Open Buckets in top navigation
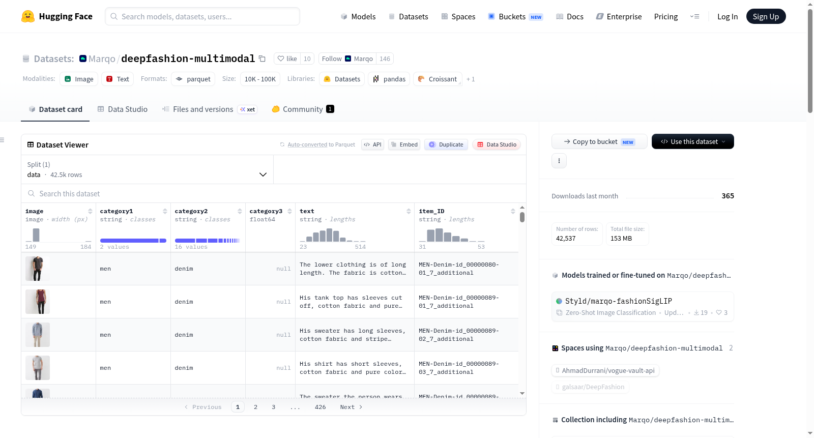814x438 pixels. [x=515, y=16]
